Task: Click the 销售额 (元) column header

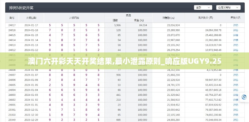Action: pos(168,18)
